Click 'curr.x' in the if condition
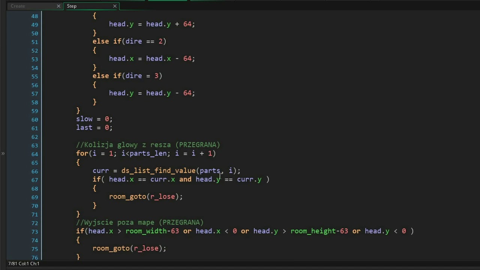 point(163,179)
